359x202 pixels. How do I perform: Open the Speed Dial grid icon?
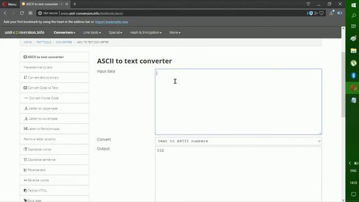point(30,13)
